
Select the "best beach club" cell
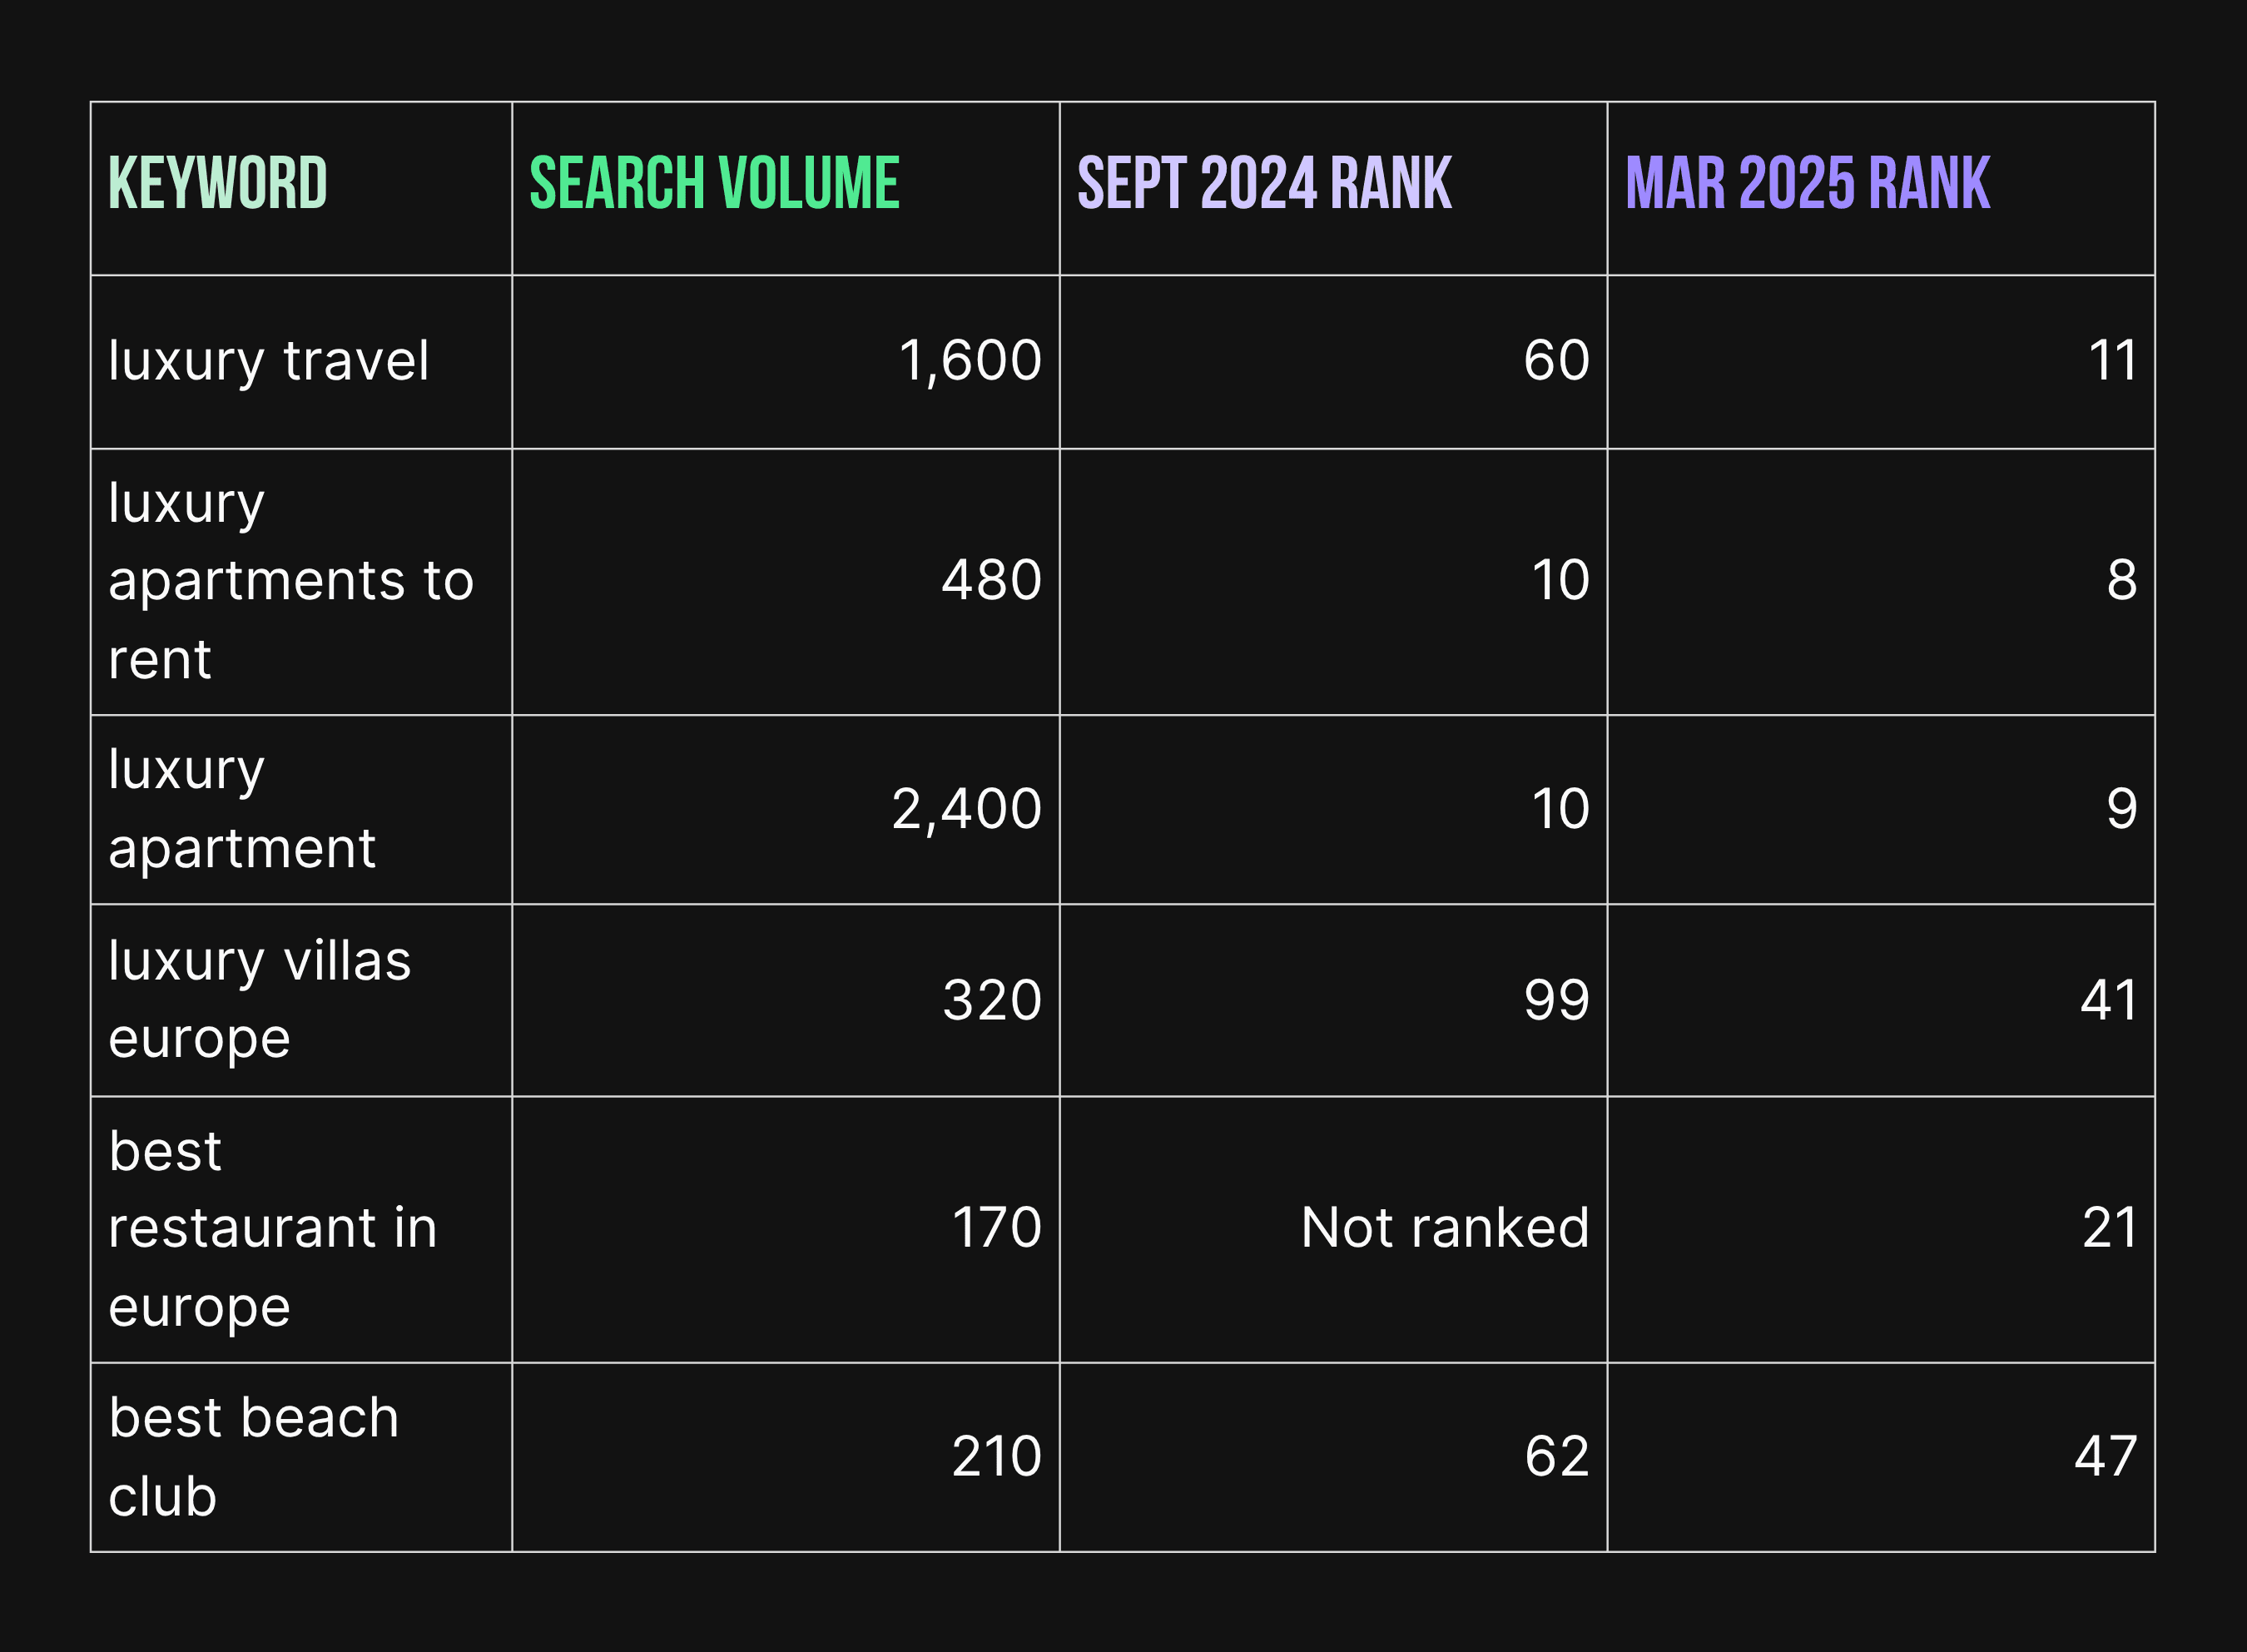(x=253, y=1457)
